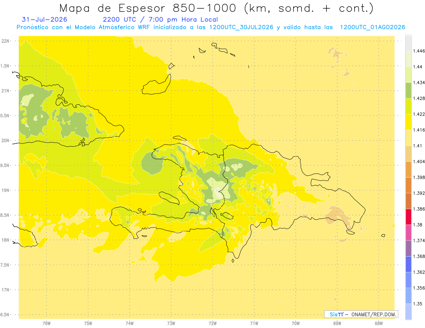The width and height of the screenshot is (425, 328).
Task: Click the purple legend swatch between 1.368 and 1.374
Action: tap(408, 248)
